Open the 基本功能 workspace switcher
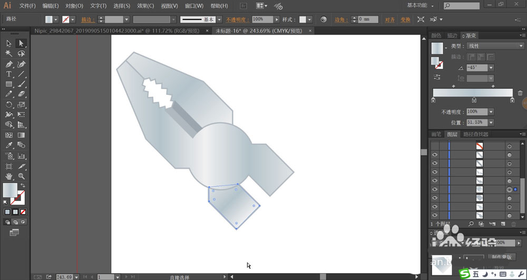The height and width of the screenshot is (280, 527). pos(420,5)
